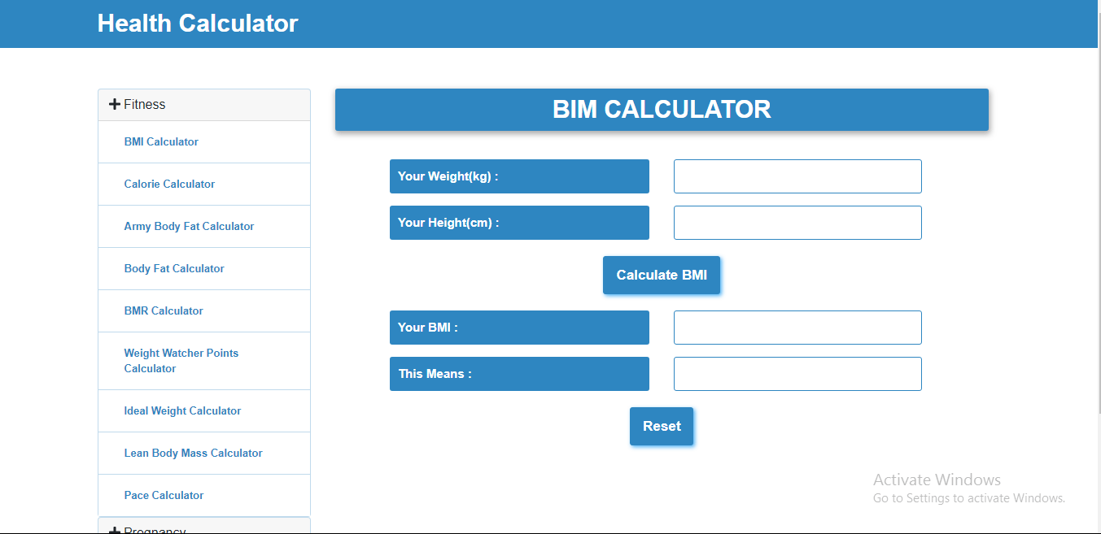
Task: Click the 'This Means :' label
Action: (x=519, y=374)
